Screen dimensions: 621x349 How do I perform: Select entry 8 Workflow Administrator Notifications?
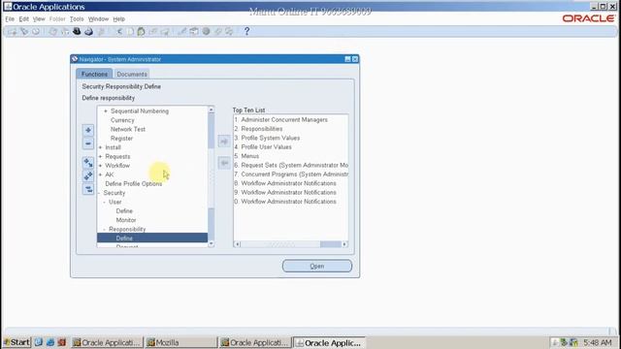pyautogui.click(x=289, y=183)
